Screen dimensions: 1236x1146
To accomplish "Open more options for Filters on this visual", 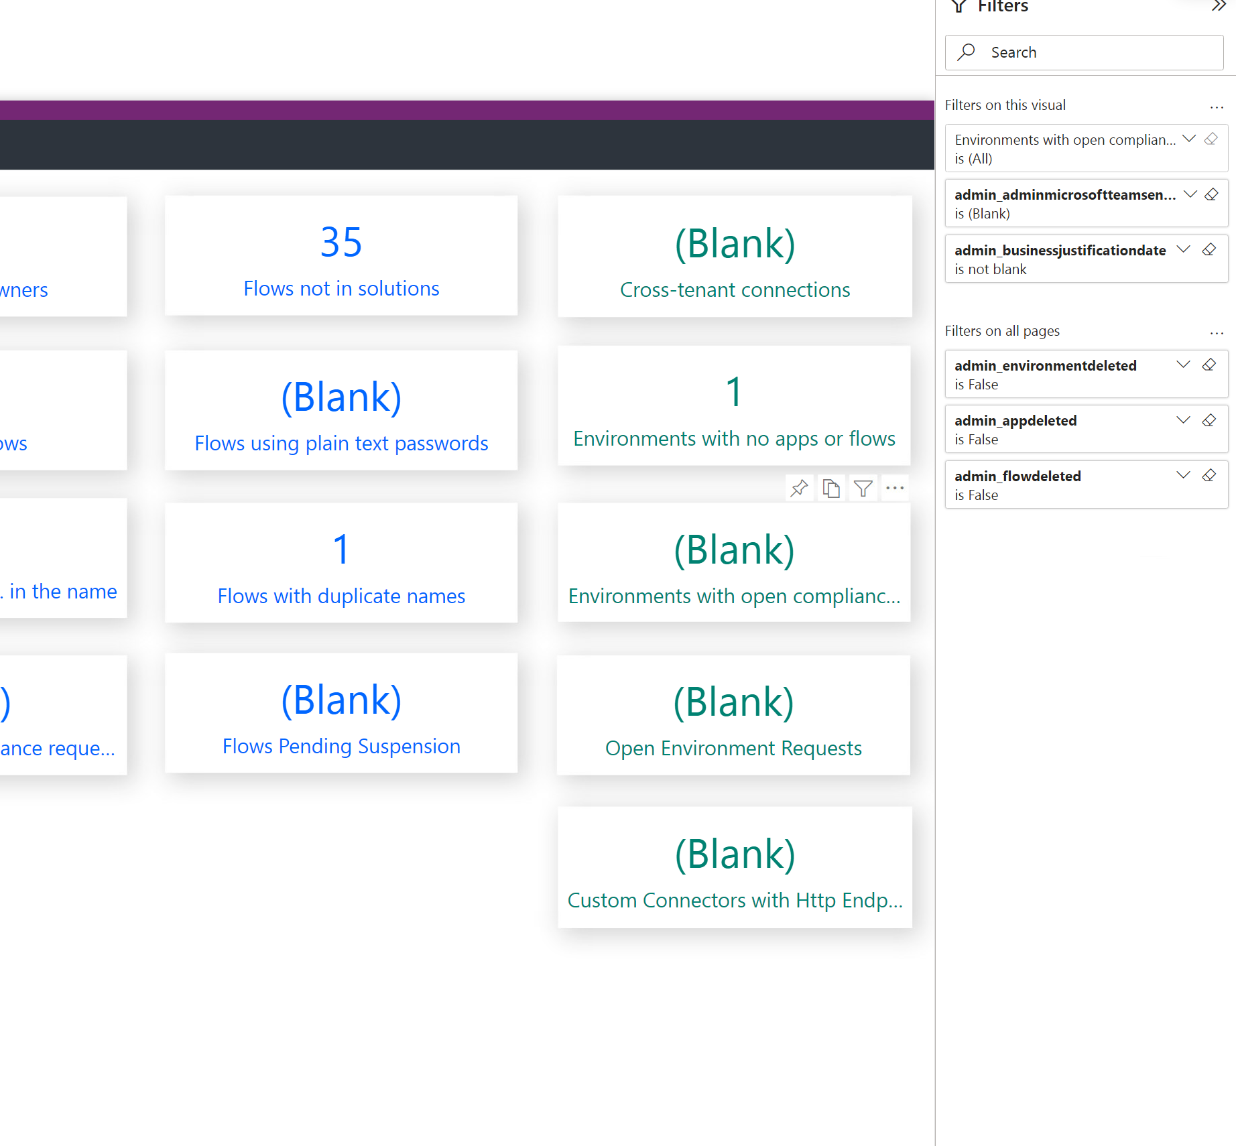I will pyautogui.click(x=1216, y=107).
